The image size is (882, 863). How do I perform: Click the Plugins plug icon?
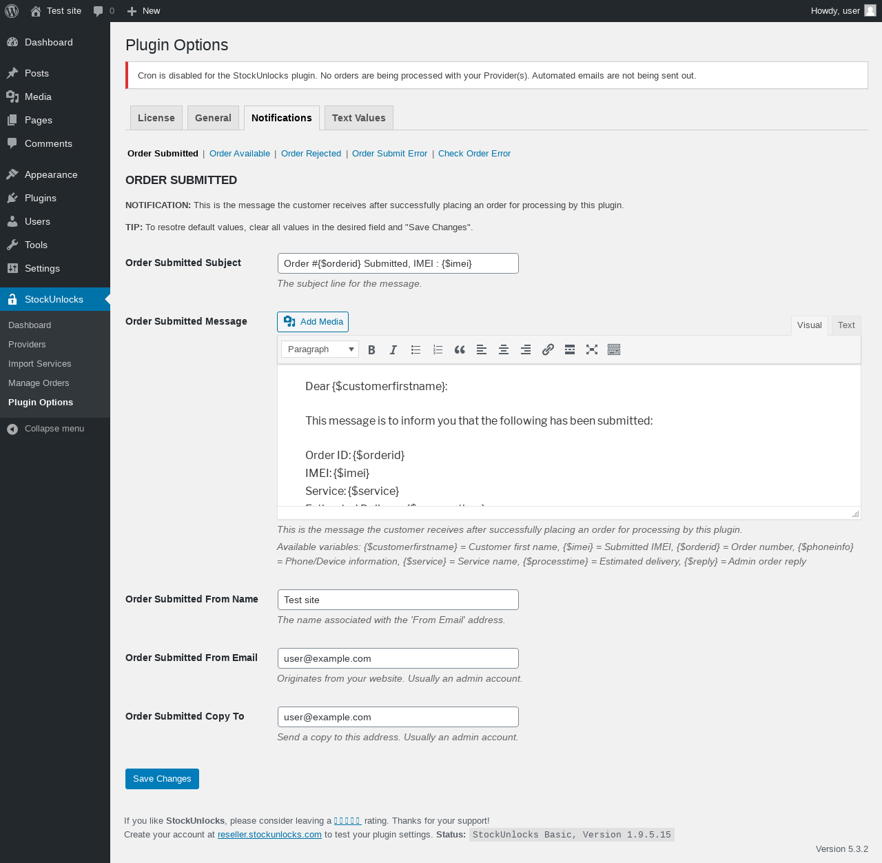point(12,198)
